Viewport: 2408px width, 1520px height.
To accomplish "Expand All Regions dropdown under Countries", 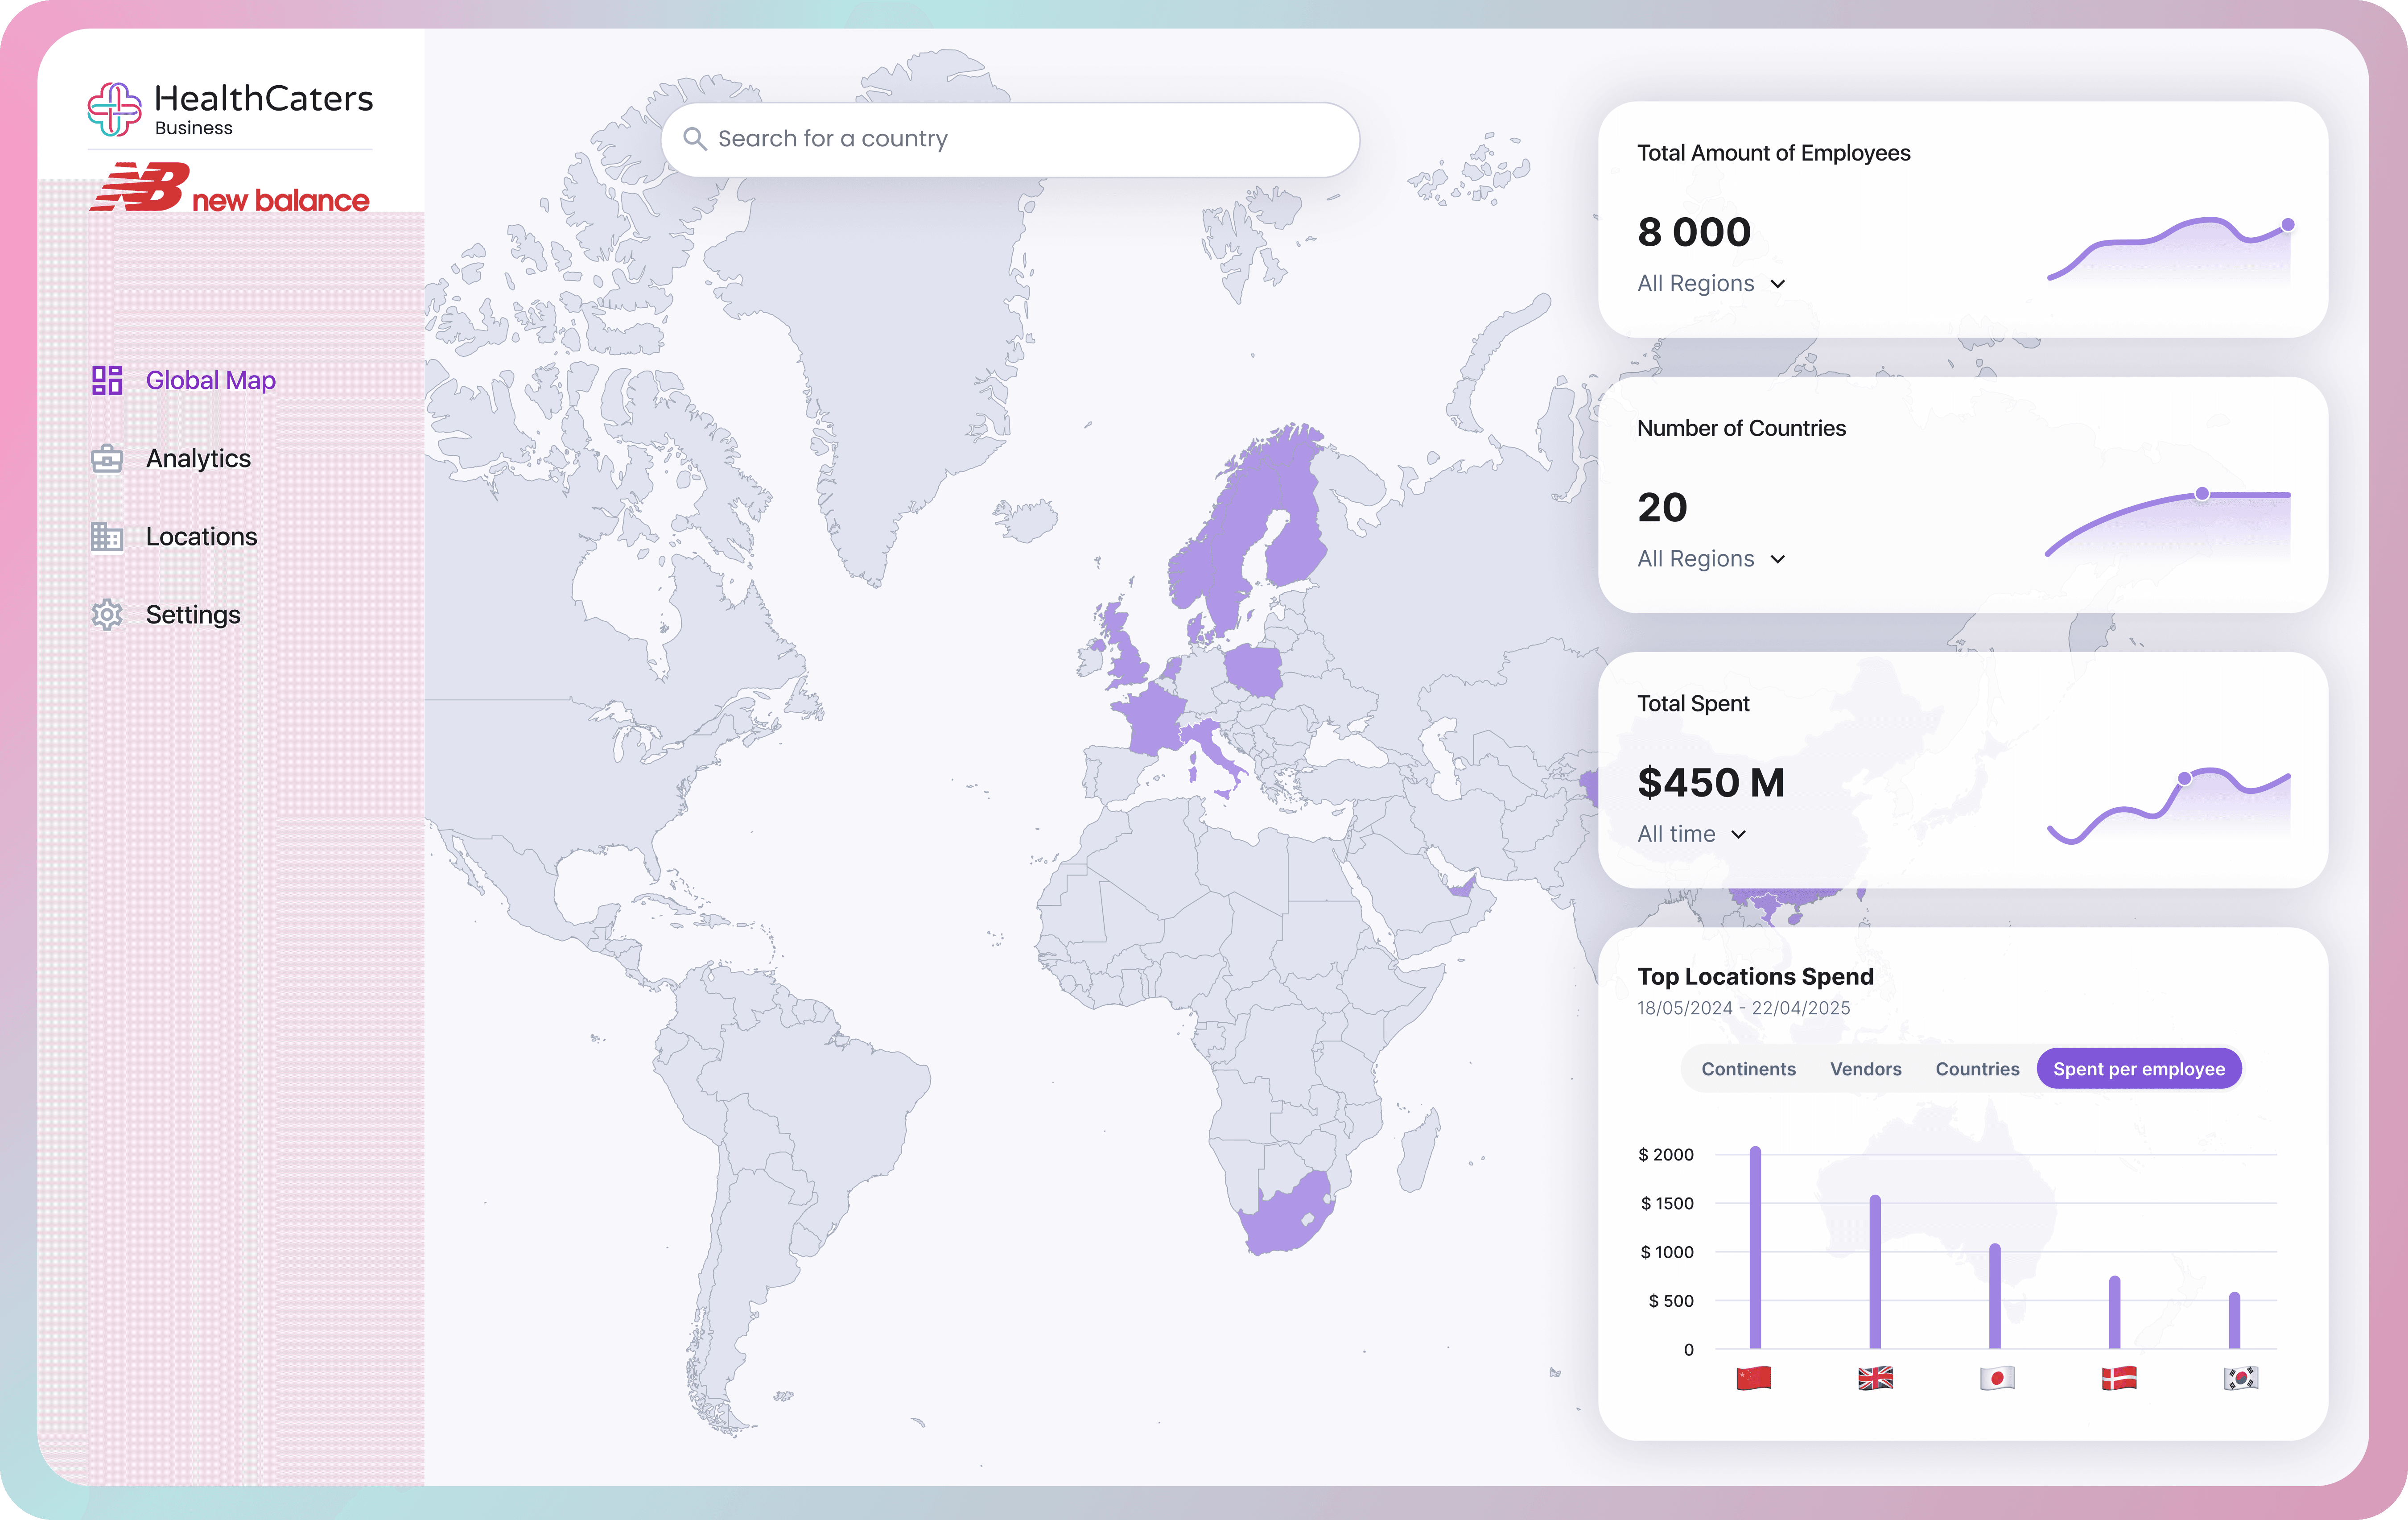I will pos(1711,559).
